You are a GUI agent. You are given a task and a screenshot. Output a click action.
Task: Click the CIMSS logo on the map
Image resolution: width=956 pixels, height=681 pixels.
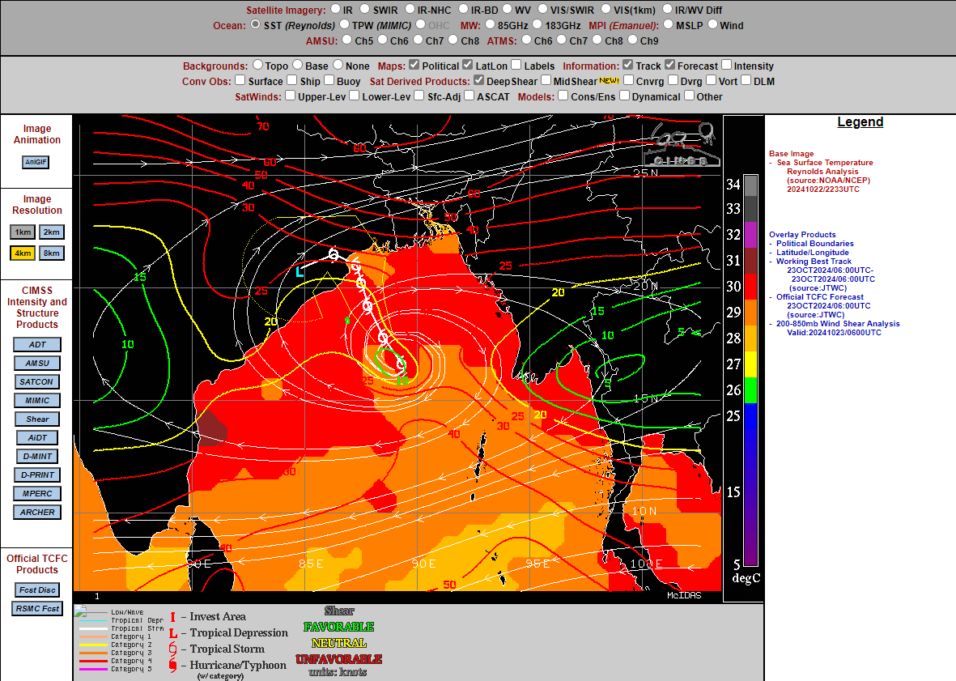[x=682, y=144]
